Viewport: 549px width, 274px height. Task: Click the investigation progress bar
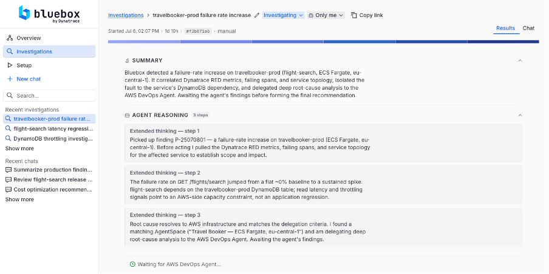coord(324,42)
